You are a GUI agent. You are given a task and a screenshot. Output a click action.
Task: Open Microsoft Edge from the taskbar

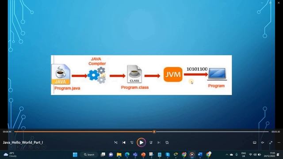pos(127,155)
